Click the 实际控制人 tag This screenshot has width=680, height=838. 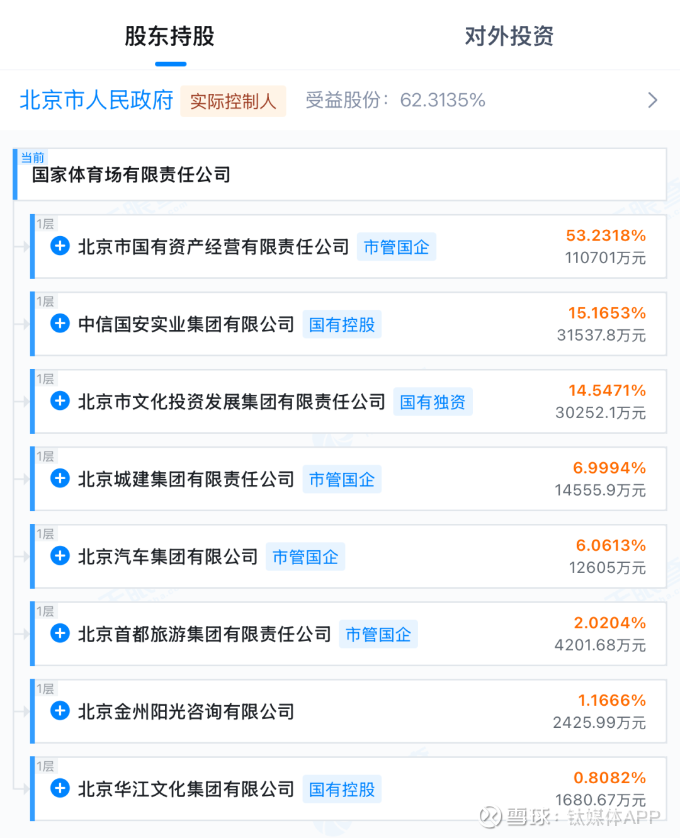[233, 101]
